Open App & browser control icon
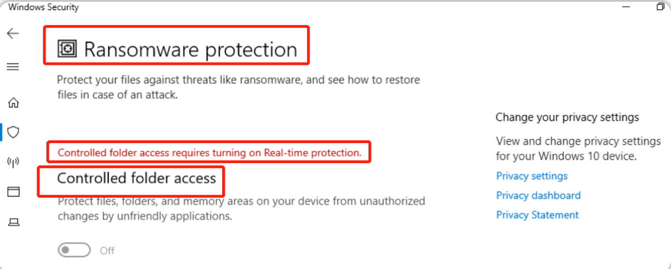 [x=13, y=192]
